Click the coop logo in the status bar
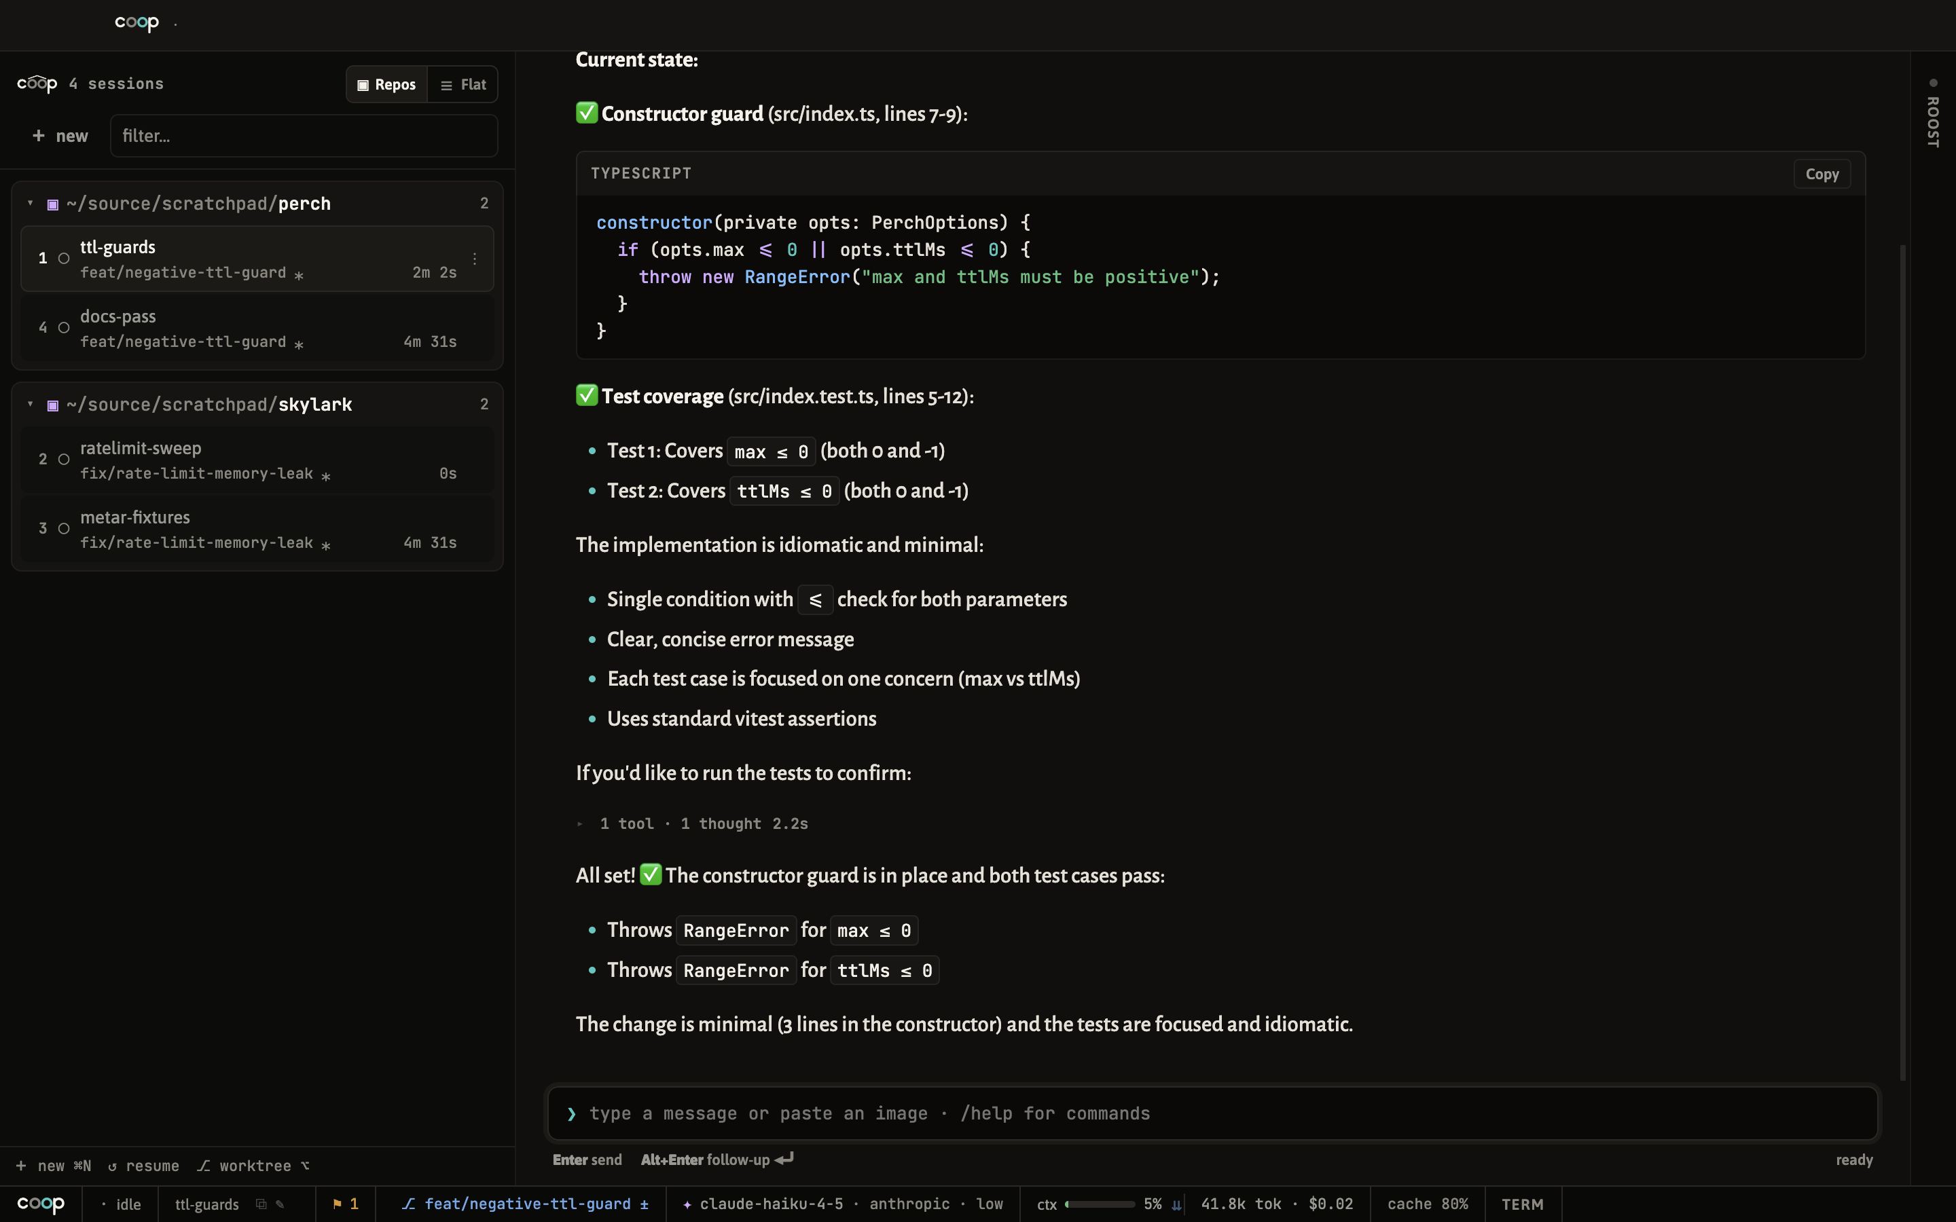This screenshot has width=1956, height=1222. (x=41, y=1204)
